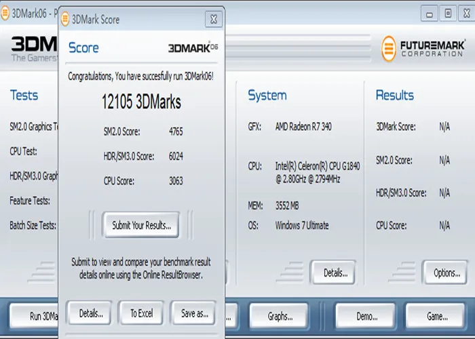Close the 3DMark Score dialog
This screenshot has width=475, height=339.
click(x=214, y=20)
